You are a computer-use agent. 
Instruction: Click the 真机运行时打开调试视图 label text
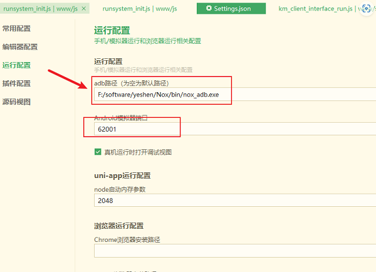[137, 152]
